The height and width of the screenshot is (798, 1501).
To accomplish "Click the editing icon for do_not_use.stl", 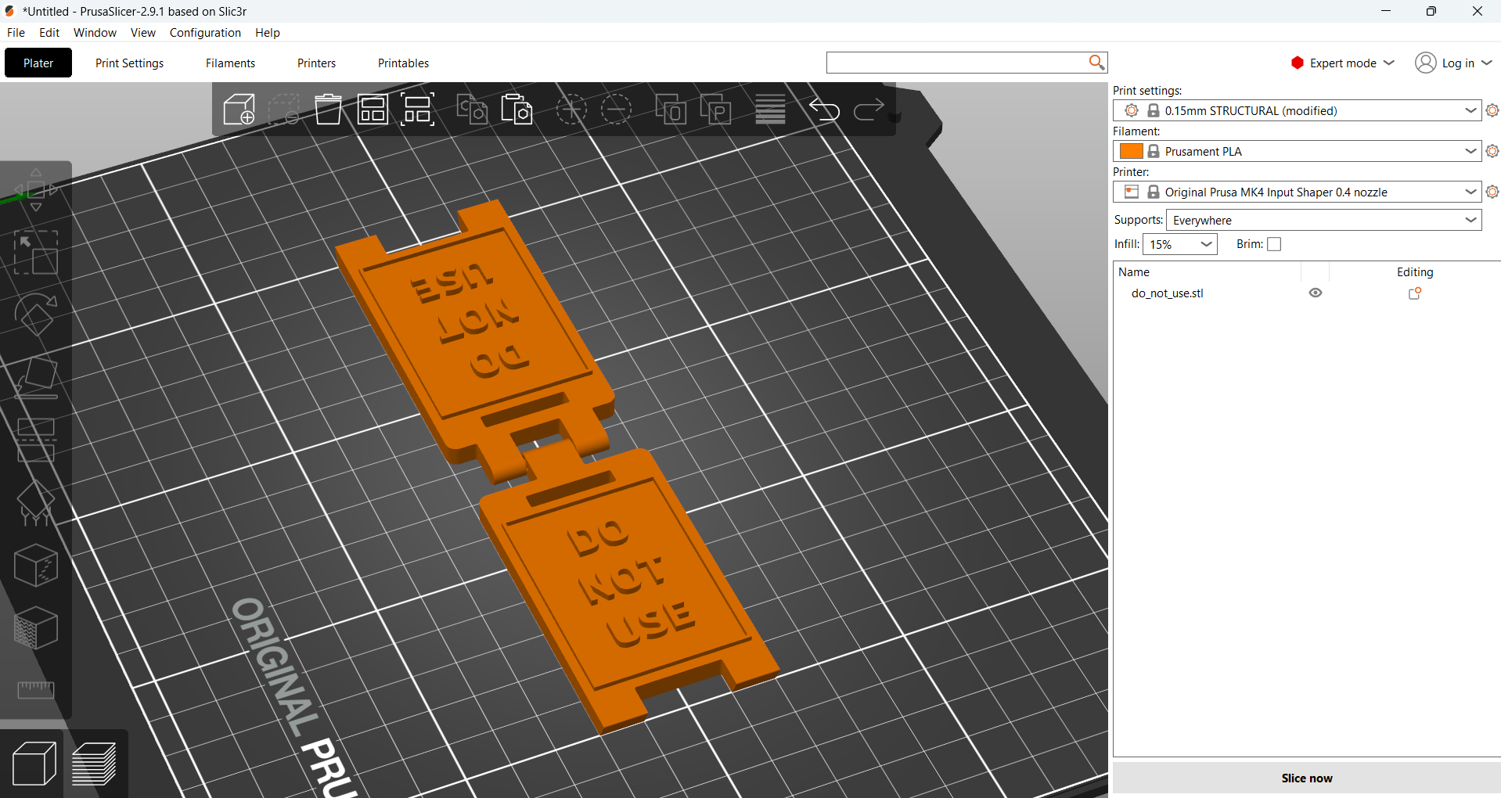I will click(x=1415, y=293).
